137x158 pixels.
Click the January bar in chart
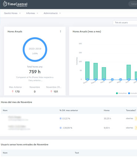click(x=87, y=70)
